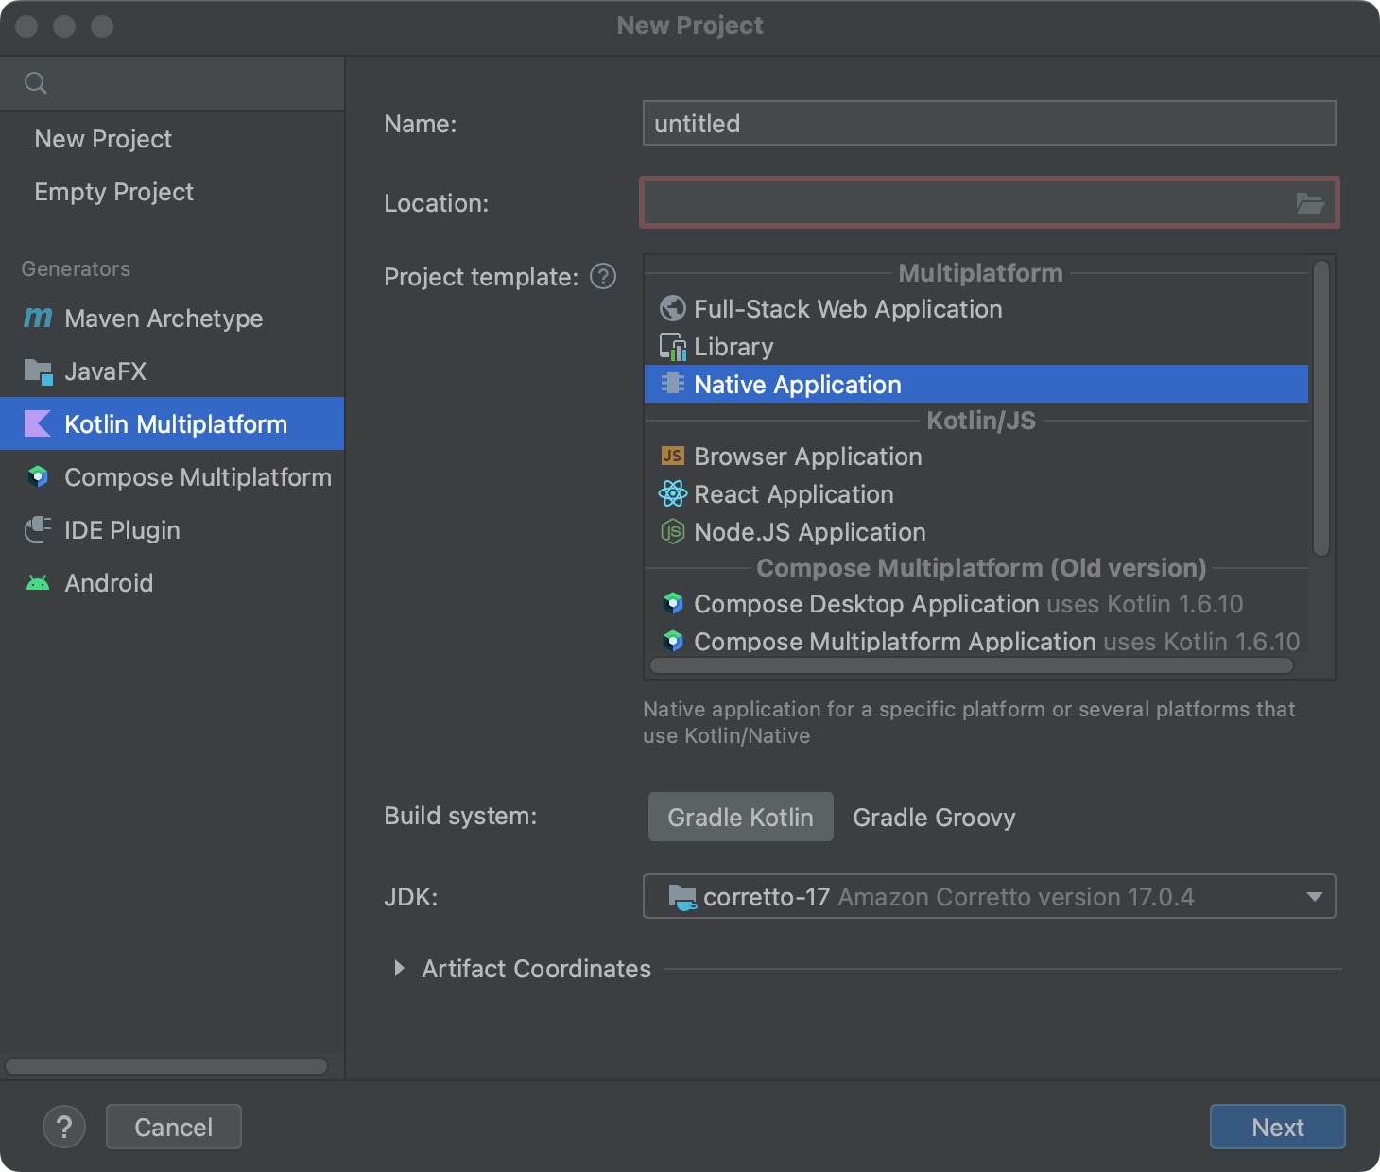Click the Native Application chip icon
Image resolution: width=1380 pixels, height=1172 pixels.
pyautogui.click(x=673, y=384)
